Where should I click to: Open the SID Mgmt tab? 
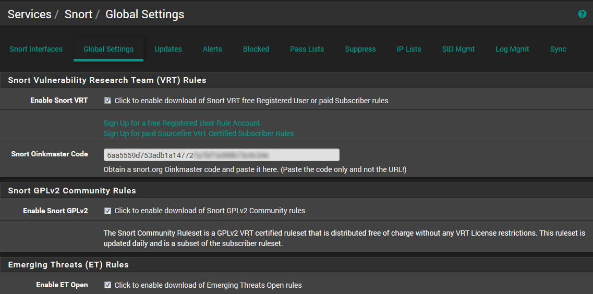click(x=458, y=49)
